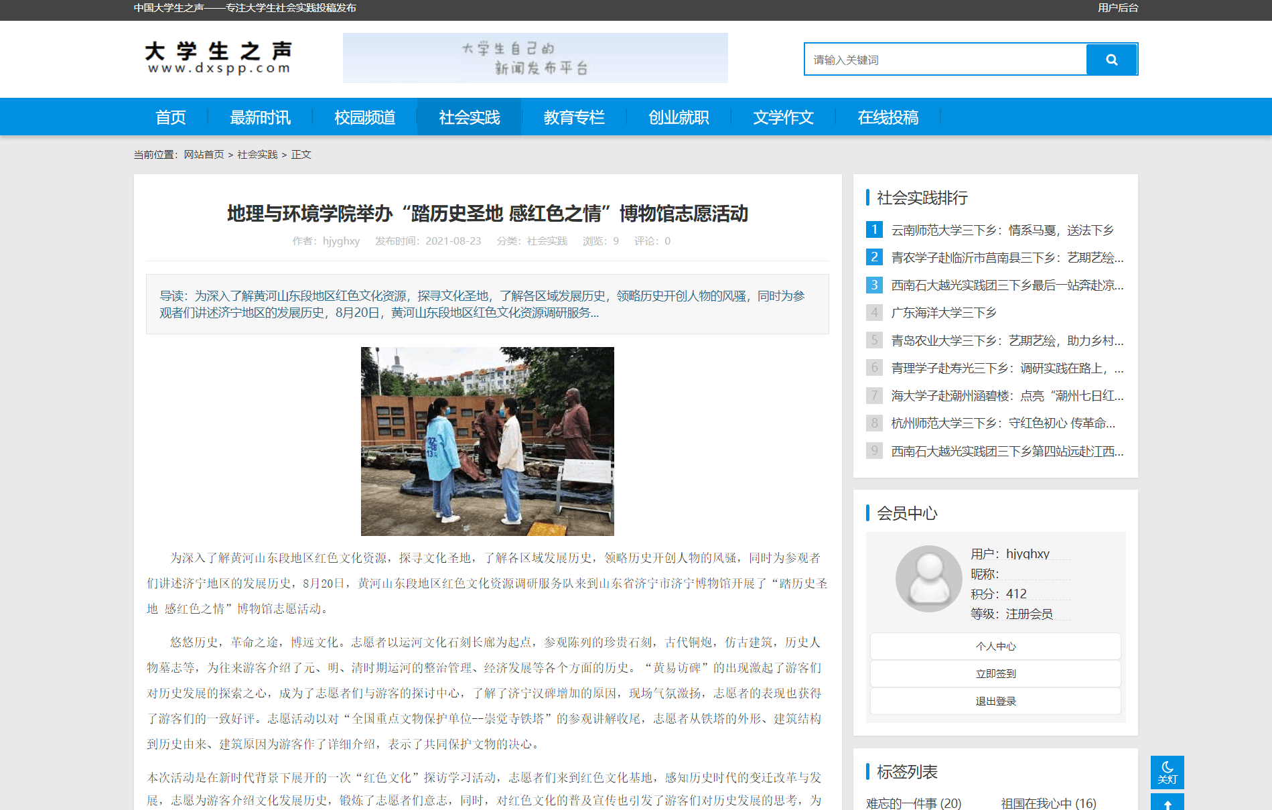Screen dimensions: 1272x810
Task: Click 社会实践 in the breadcrumb
Action: coord(257,155)
